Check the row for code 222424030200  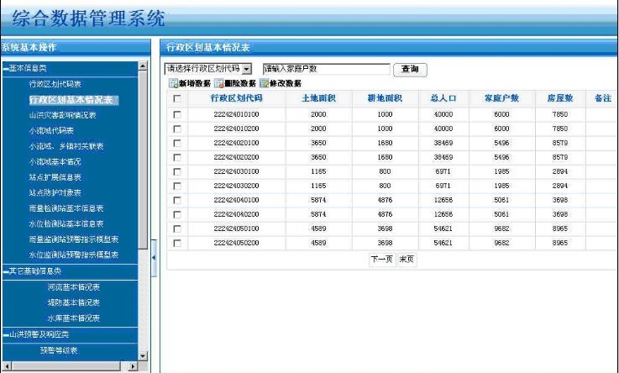point(177,186)
